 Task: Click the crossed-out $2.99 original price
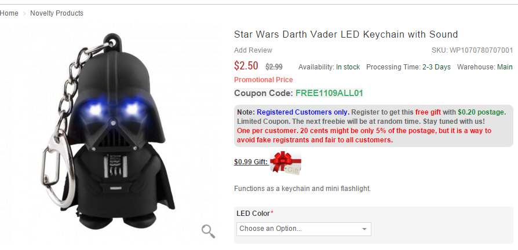tap(274, 67)
